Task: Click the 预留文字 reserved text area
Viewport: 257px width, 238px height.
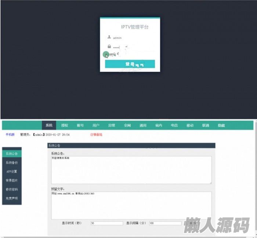Action: point(131,205)
